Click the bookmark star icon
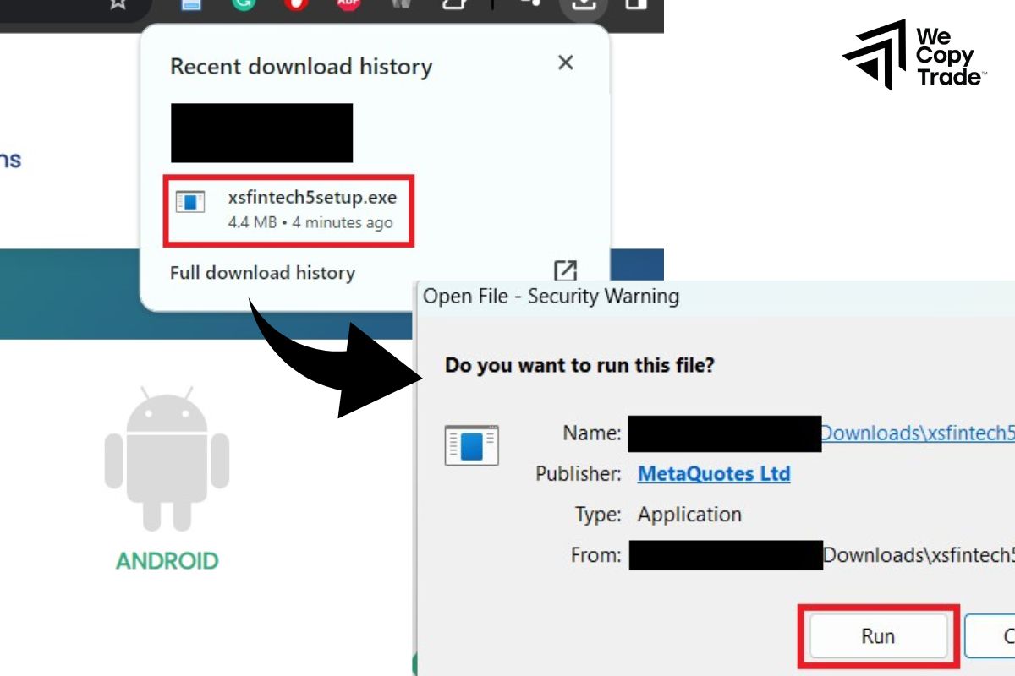The image size is (1015, 676). click(x=118, y=3)
